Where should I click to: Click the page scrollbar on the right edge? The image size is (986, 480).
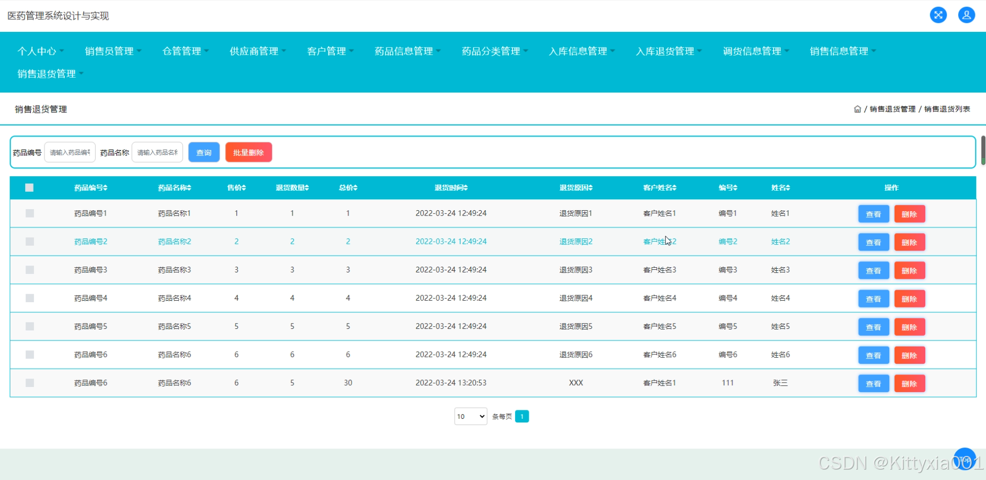point(983,150)
